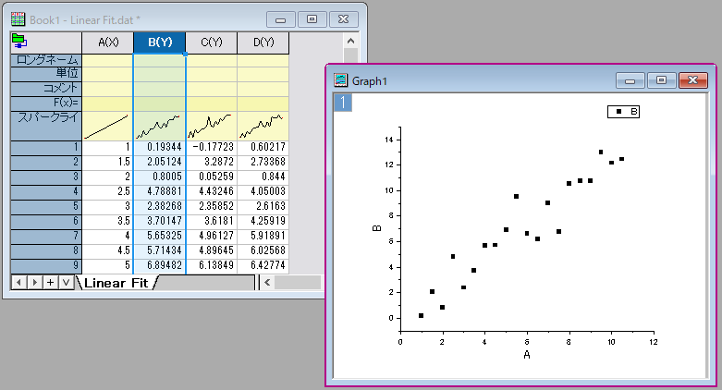The image size is (722, 390).
Task: Select the 単位 row header
Action: (46, 74)
